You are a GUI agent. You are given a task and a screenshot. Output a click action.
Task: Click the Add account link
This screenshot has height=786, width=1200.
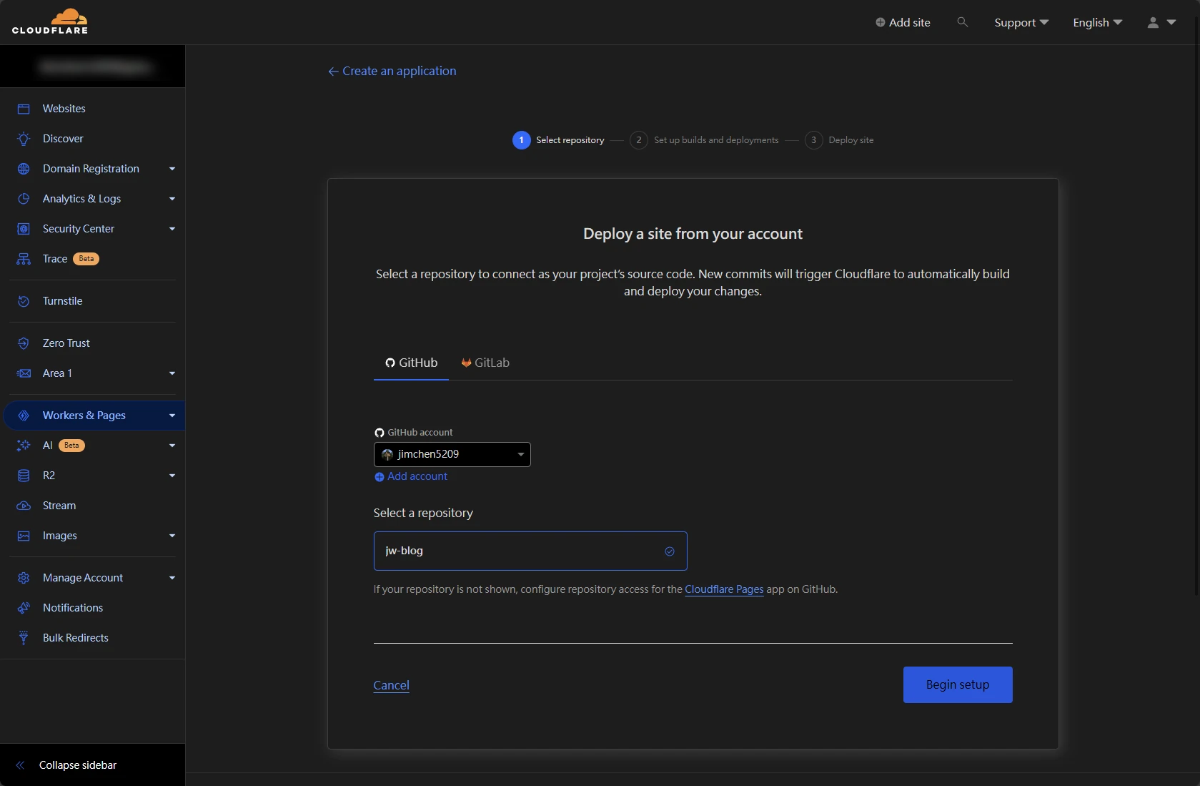(417, 476)
